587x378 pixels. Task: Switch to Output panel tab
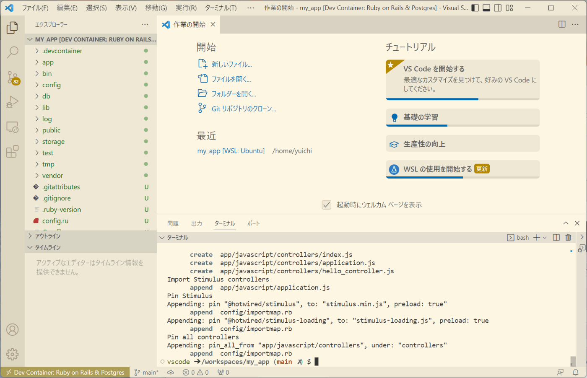(x=197, y=223)
